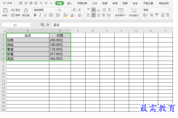The width and height of the screenshot is (178, 118).
Task: Justify text alignment icon
Action: [103, 15]
